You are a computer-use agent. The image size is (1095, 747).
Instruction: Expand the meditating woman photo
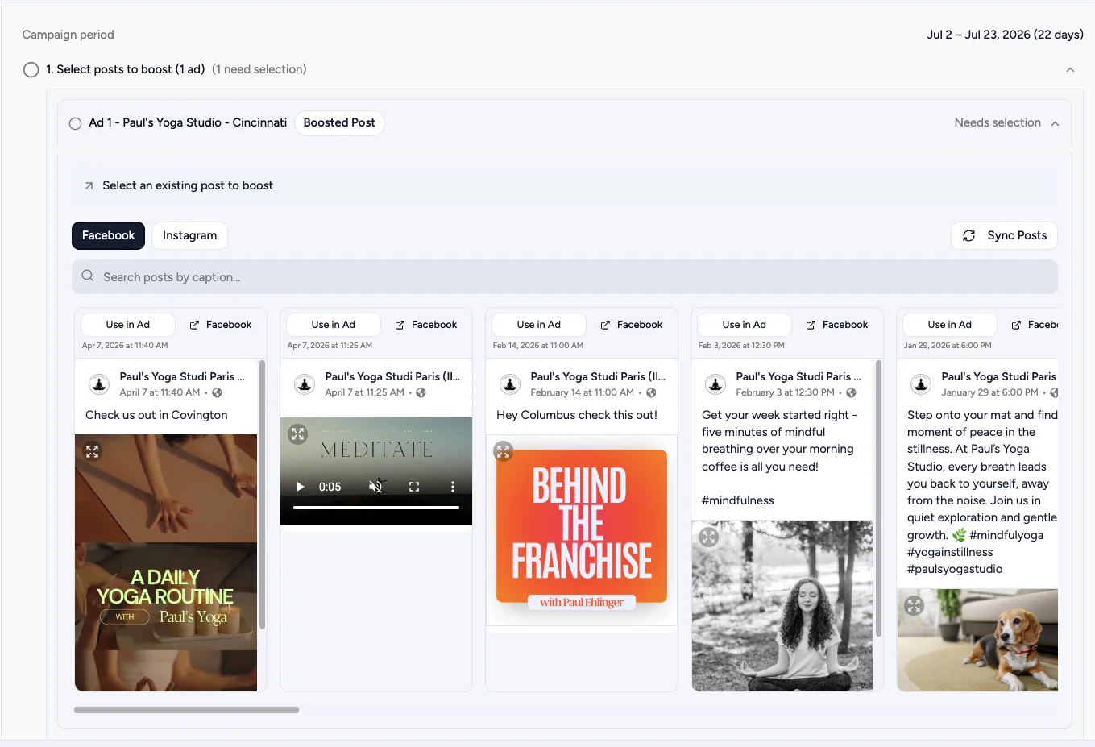click(x=709, y=537)
